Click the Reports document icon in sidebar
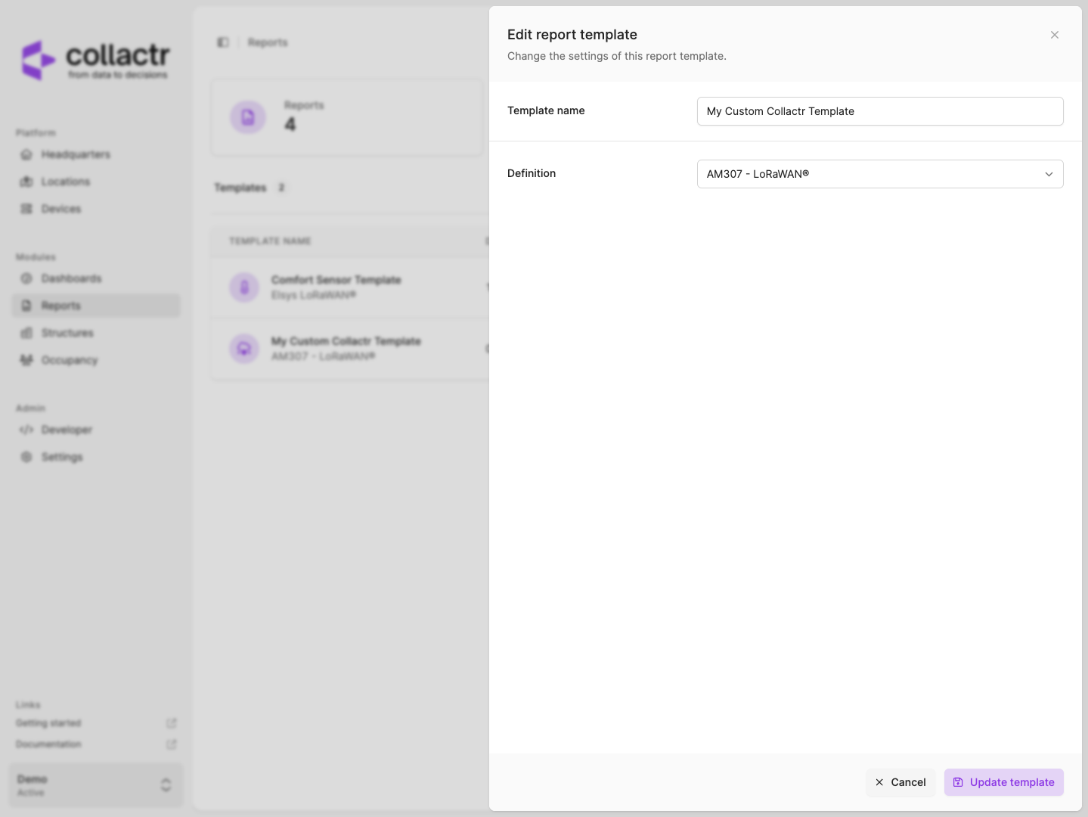Viewport: 1088px width, 817px height. 26,306
